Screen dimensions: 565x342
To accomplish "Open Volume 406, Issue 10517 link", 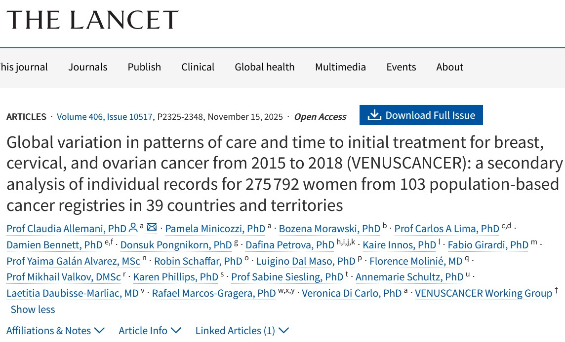I will tap(105, 117).
